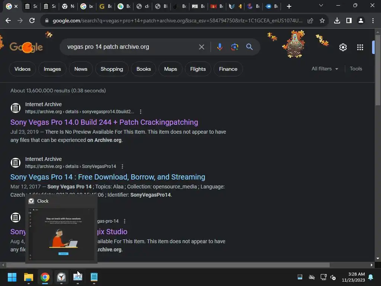Clear the search box with the X icon

pyautogui.click(x=201, y=47)
